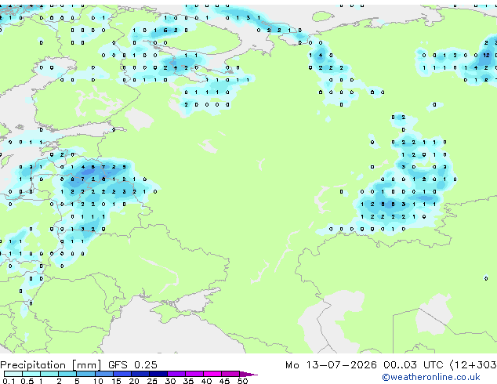The width and height of the screenshot is (497, 384).
Task: Click legend swatch between 0.1 and 0.5
Action: [13, 374]
